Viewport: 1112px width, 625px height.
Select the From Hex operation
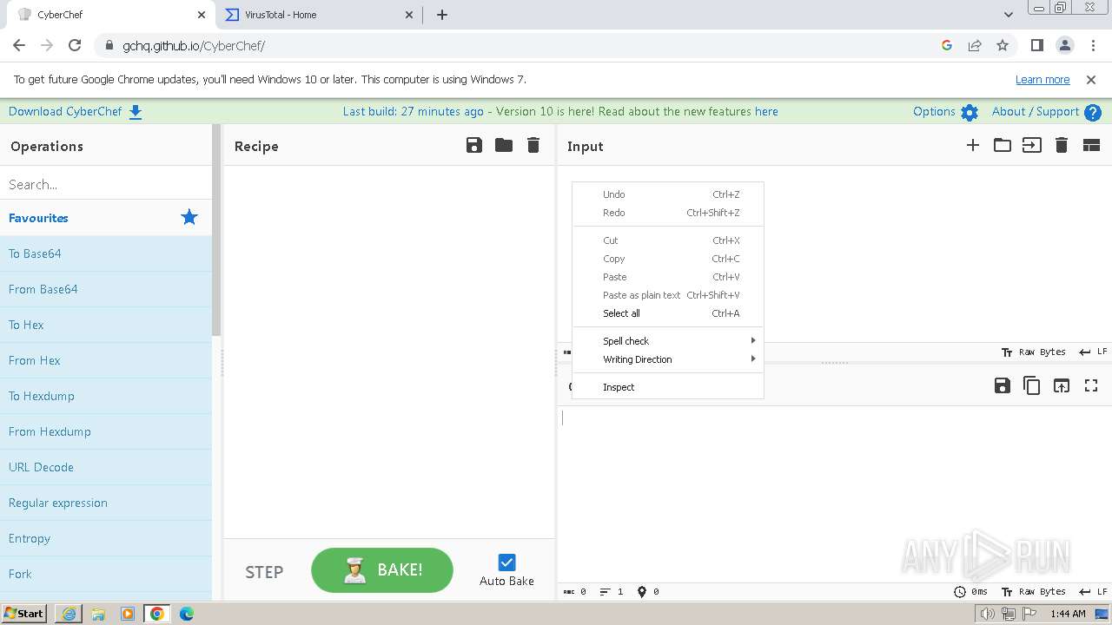tap(106, 360)
